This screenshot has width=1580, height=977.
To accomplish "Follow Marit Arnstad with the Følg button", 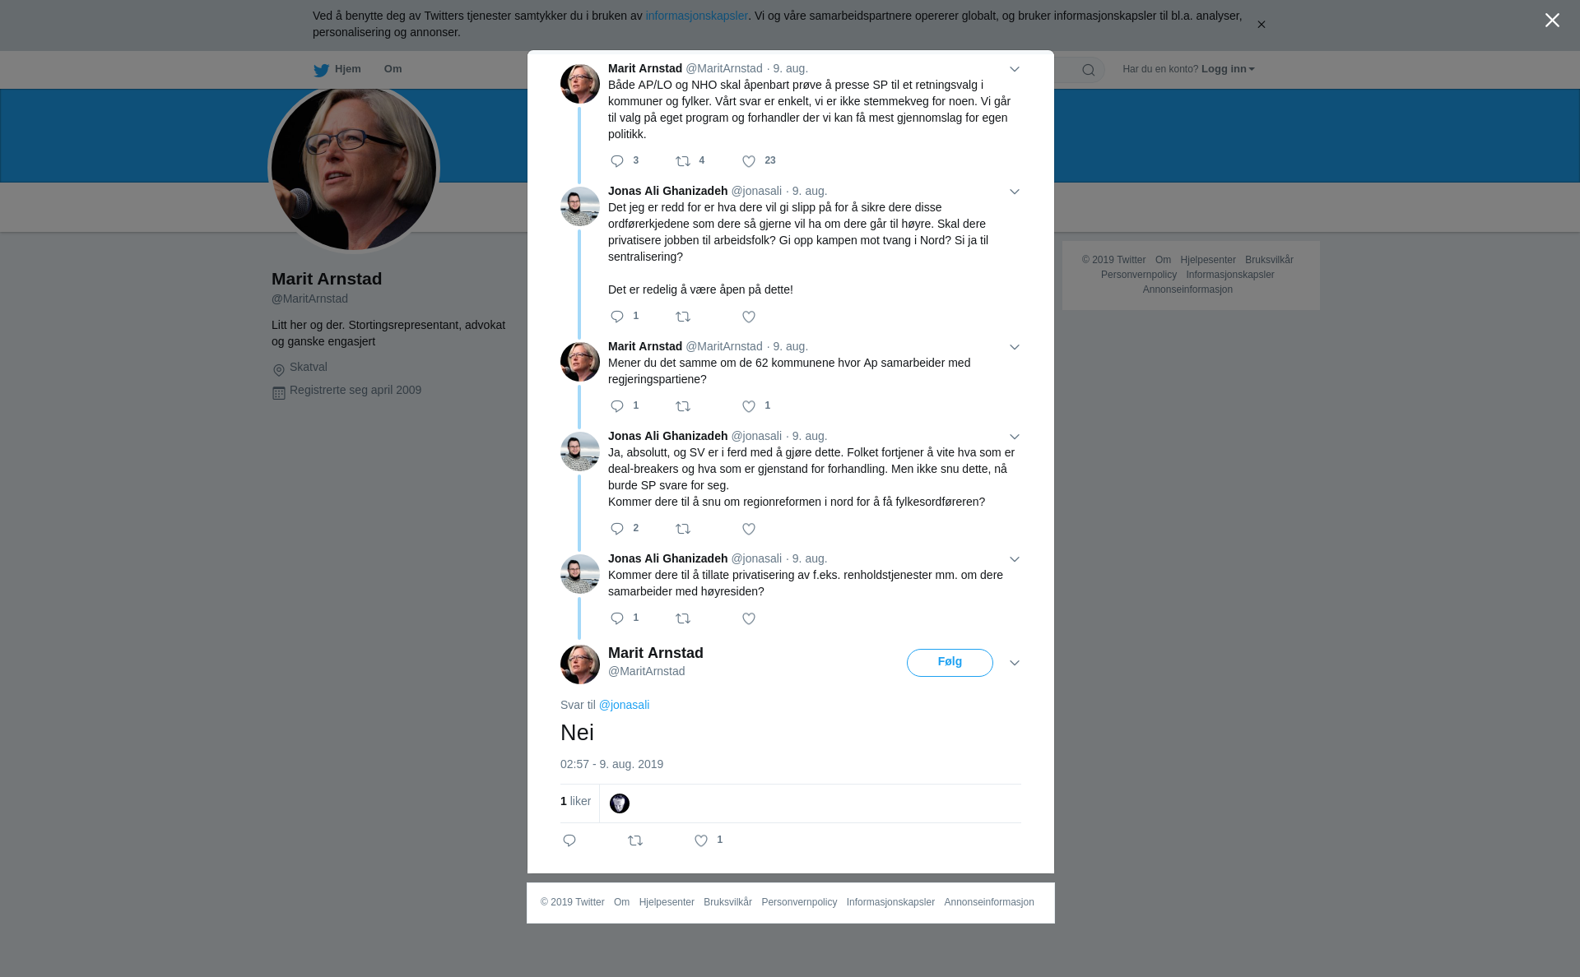I will pos(950,663).
